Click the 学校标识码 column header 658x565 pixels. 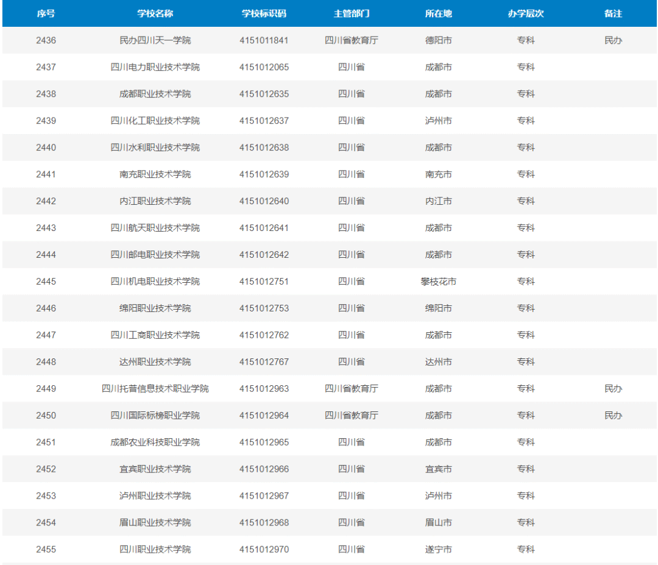tap(264, 13)
